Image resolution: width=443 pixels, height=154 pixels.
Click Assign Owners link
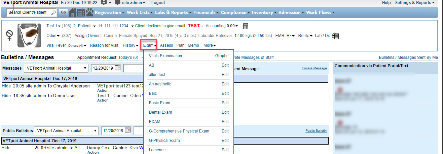click(x=88, y=36)
